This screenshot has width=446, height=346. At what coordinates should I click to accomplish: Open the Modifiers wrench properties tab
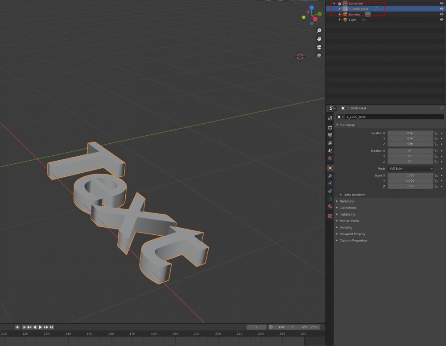click(x=330, y=176)
